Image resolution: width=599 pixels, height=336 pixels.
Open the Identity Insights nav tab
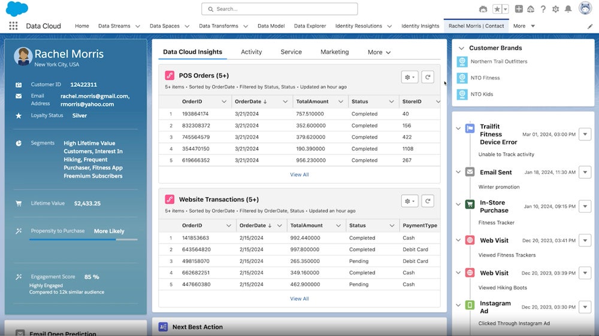coord(420,26)
